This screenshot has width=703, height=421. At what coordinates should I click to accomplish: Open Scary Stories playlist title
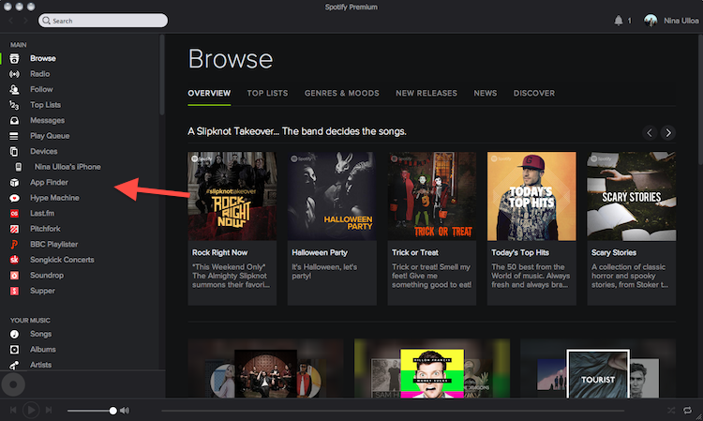(614, 252)
